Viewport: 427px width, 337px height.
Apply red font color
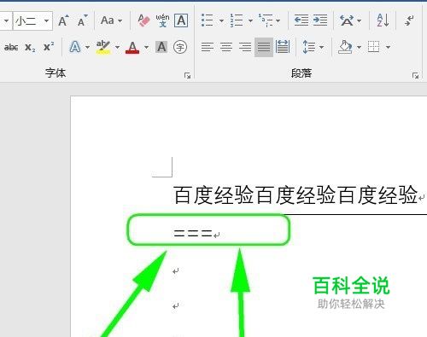tap(132, 47)
